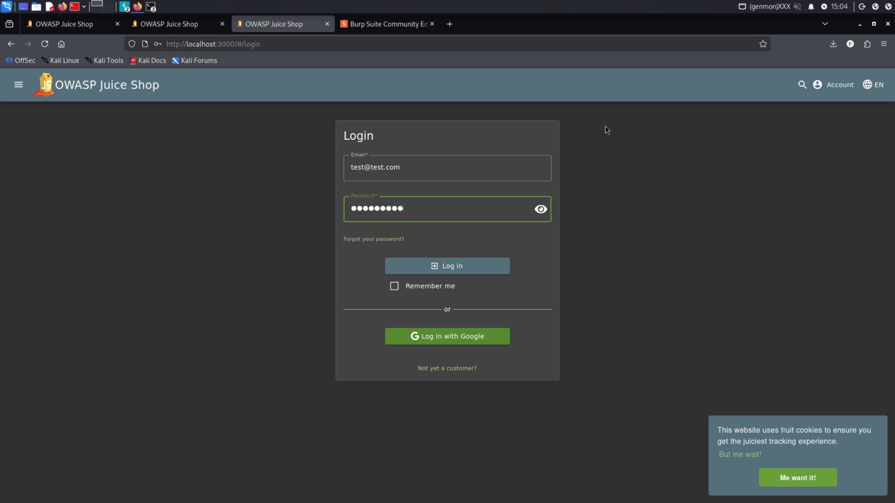This screenshot has width=895, height=503.
Task: Switch to the second OWASP Juice Shop tab
Action: tap(169, 24)
